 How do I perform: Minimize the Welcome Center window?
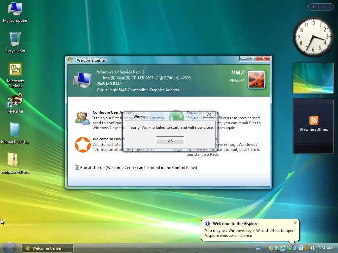coord(244,58)
